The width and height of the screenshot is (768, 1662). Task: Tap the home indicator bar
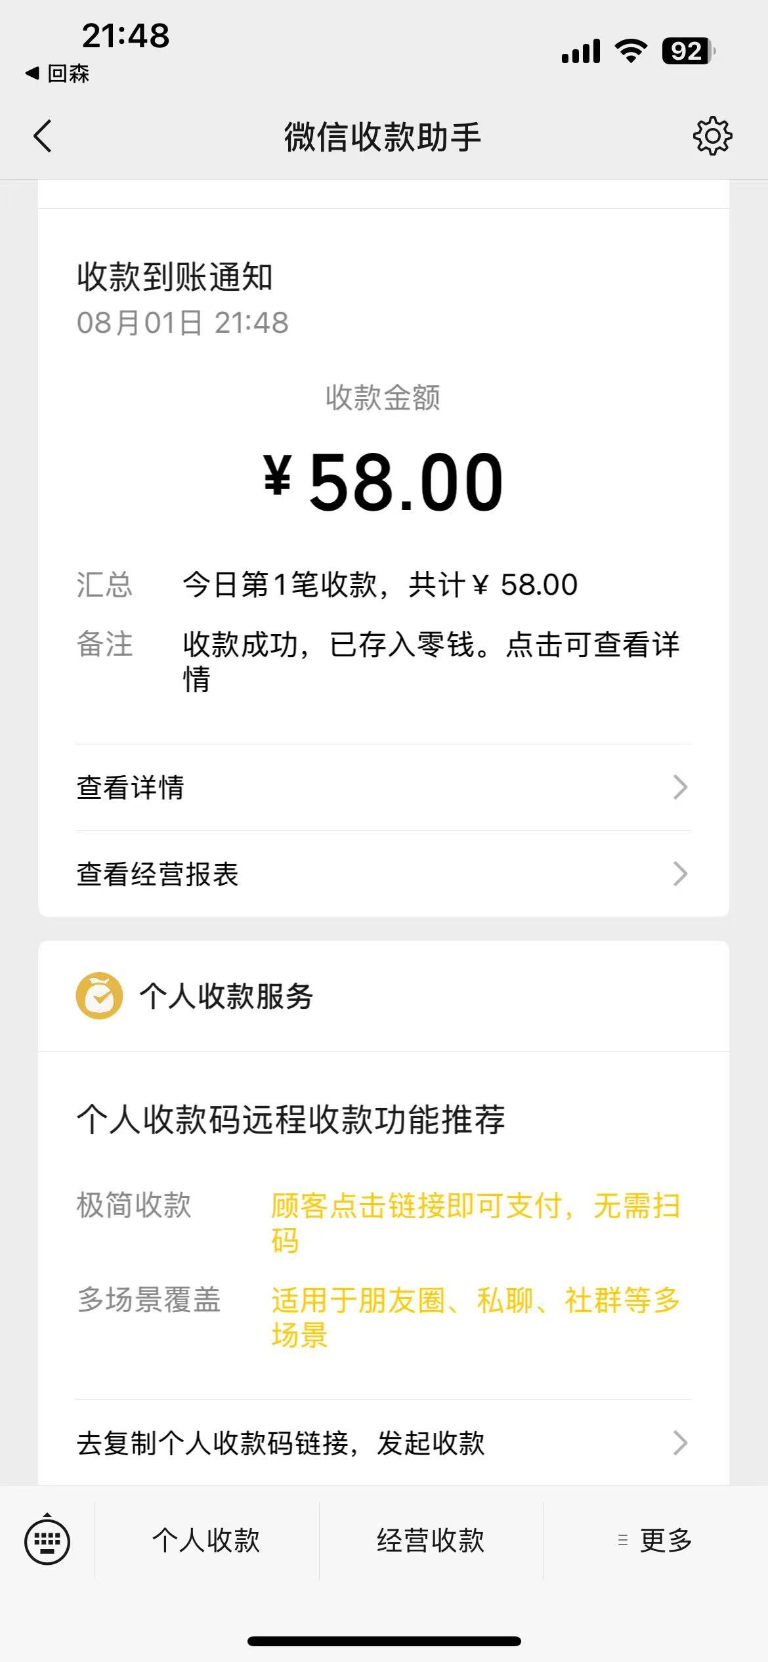[384, 1641]
